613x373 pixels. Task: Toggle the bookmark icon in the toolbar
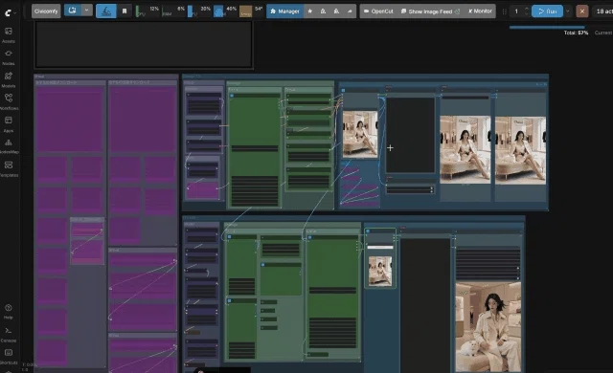[125, 11]
